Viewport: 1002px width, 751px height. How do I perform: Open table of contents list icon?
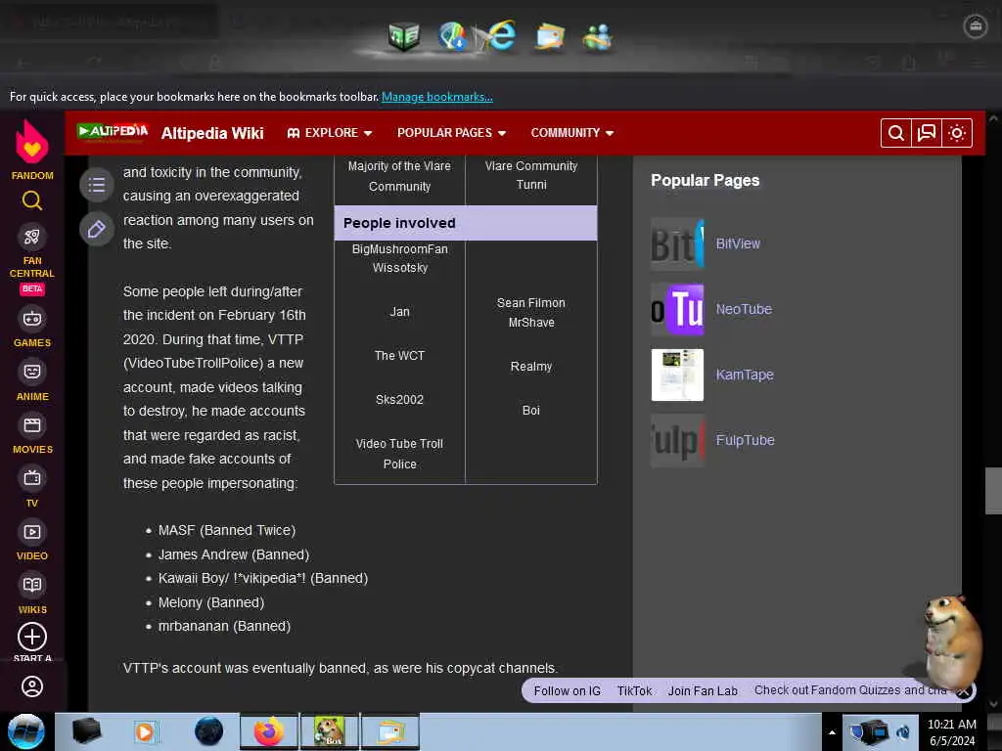[97, 185]
